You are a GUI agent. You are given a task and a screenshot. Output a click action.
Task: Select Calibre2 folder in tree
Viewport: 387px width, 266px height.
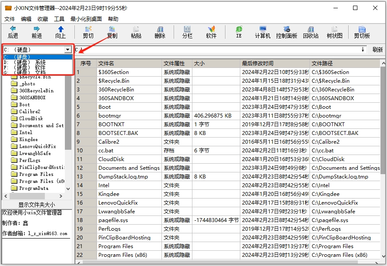(30, 111)
